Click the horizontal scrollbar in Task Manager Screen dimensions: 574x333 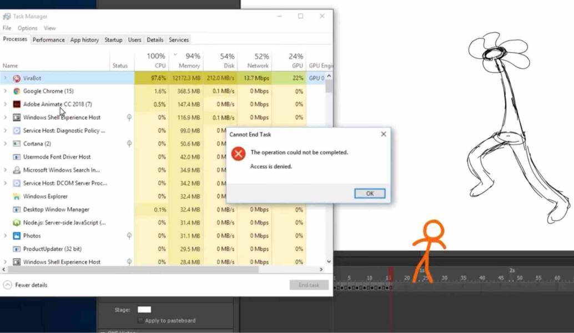pos(133,270)
